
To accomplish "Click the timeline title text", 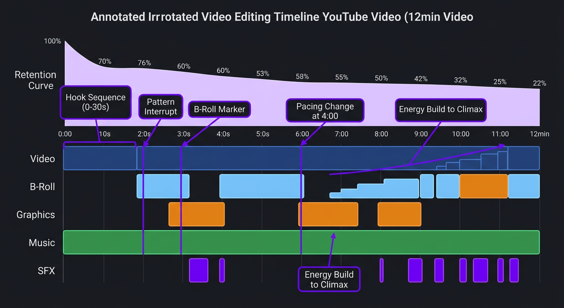I will [x=282, y=16].
